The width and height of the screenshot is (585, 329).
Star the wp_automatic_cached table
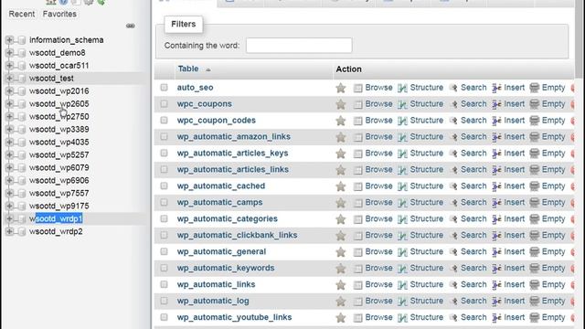point(340,186)
